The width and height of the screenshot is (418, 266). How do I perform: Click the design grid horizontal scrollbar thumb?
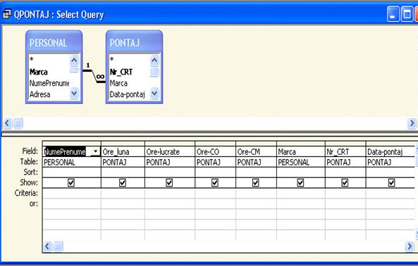(58, 246)
